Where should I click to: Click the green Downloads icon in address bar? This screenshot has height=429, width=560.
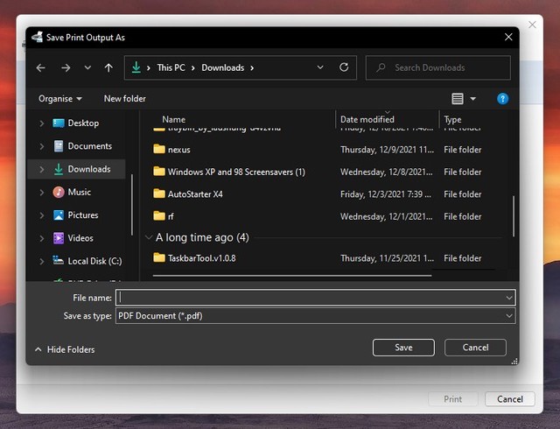click(x=136, y=67)
